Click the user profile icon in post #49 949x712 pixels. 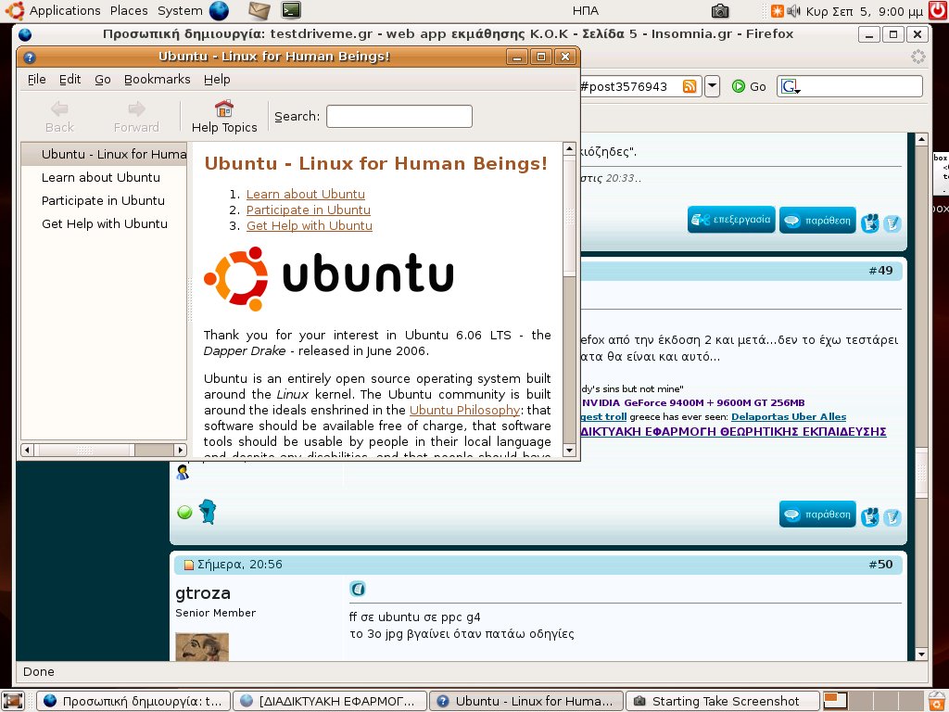coord(183,472)
